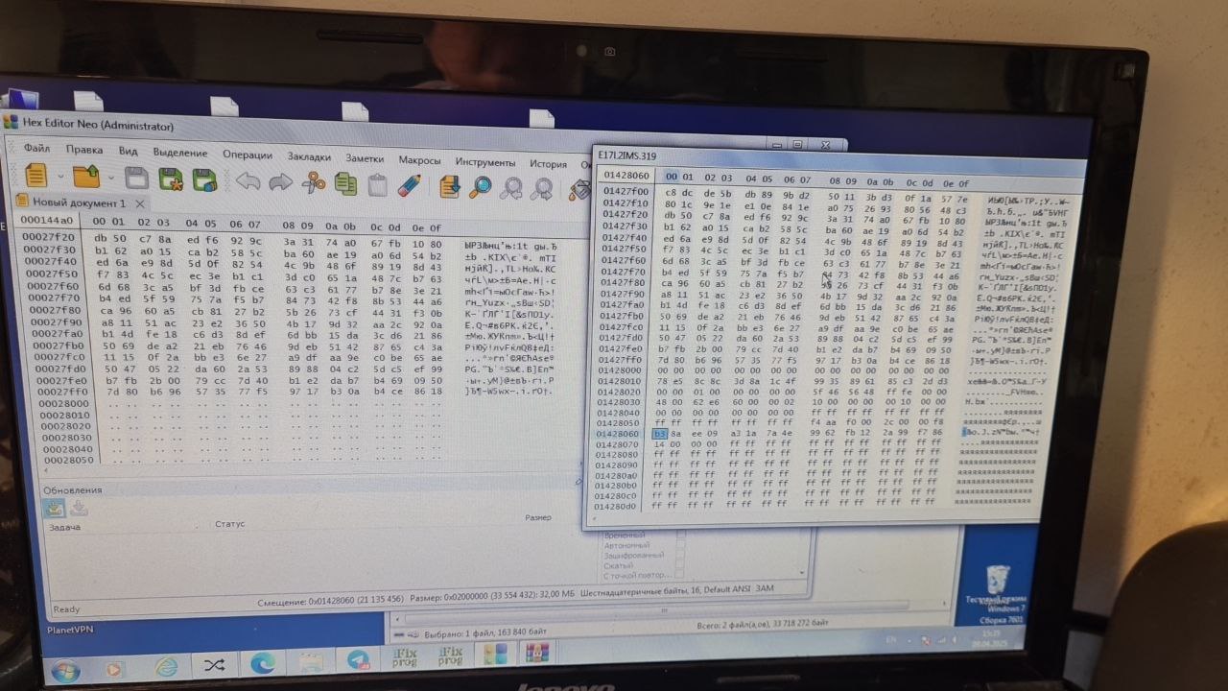
Task: Select highlighted byte b3 at row 01428060
Action: point(659,434)
